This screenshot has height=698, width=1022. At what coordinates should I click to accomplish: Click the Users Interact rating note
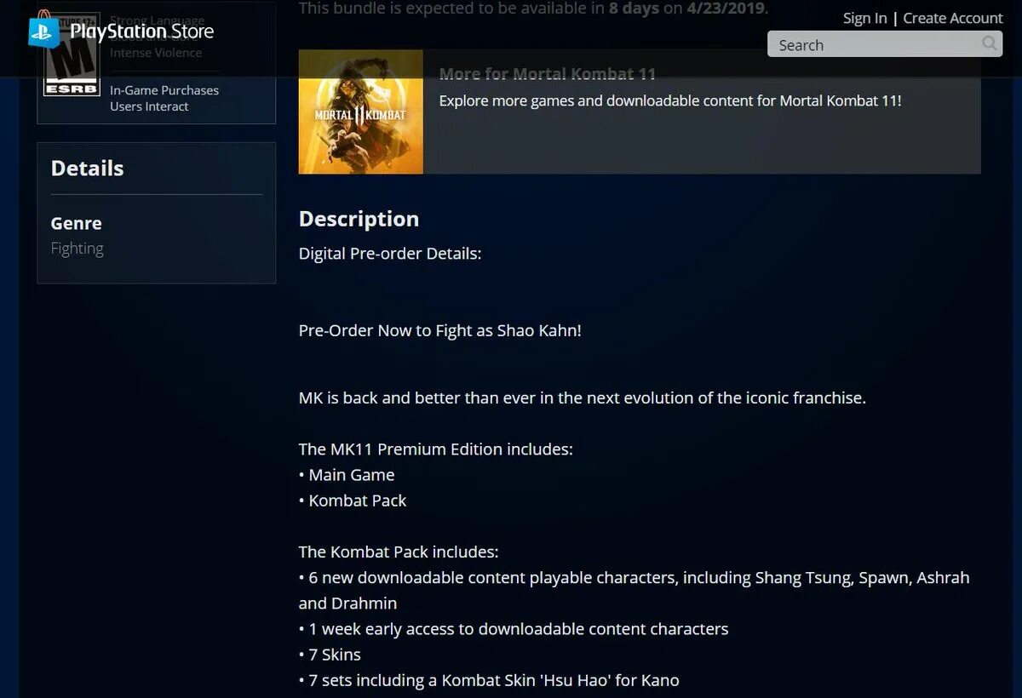(149, 106)
